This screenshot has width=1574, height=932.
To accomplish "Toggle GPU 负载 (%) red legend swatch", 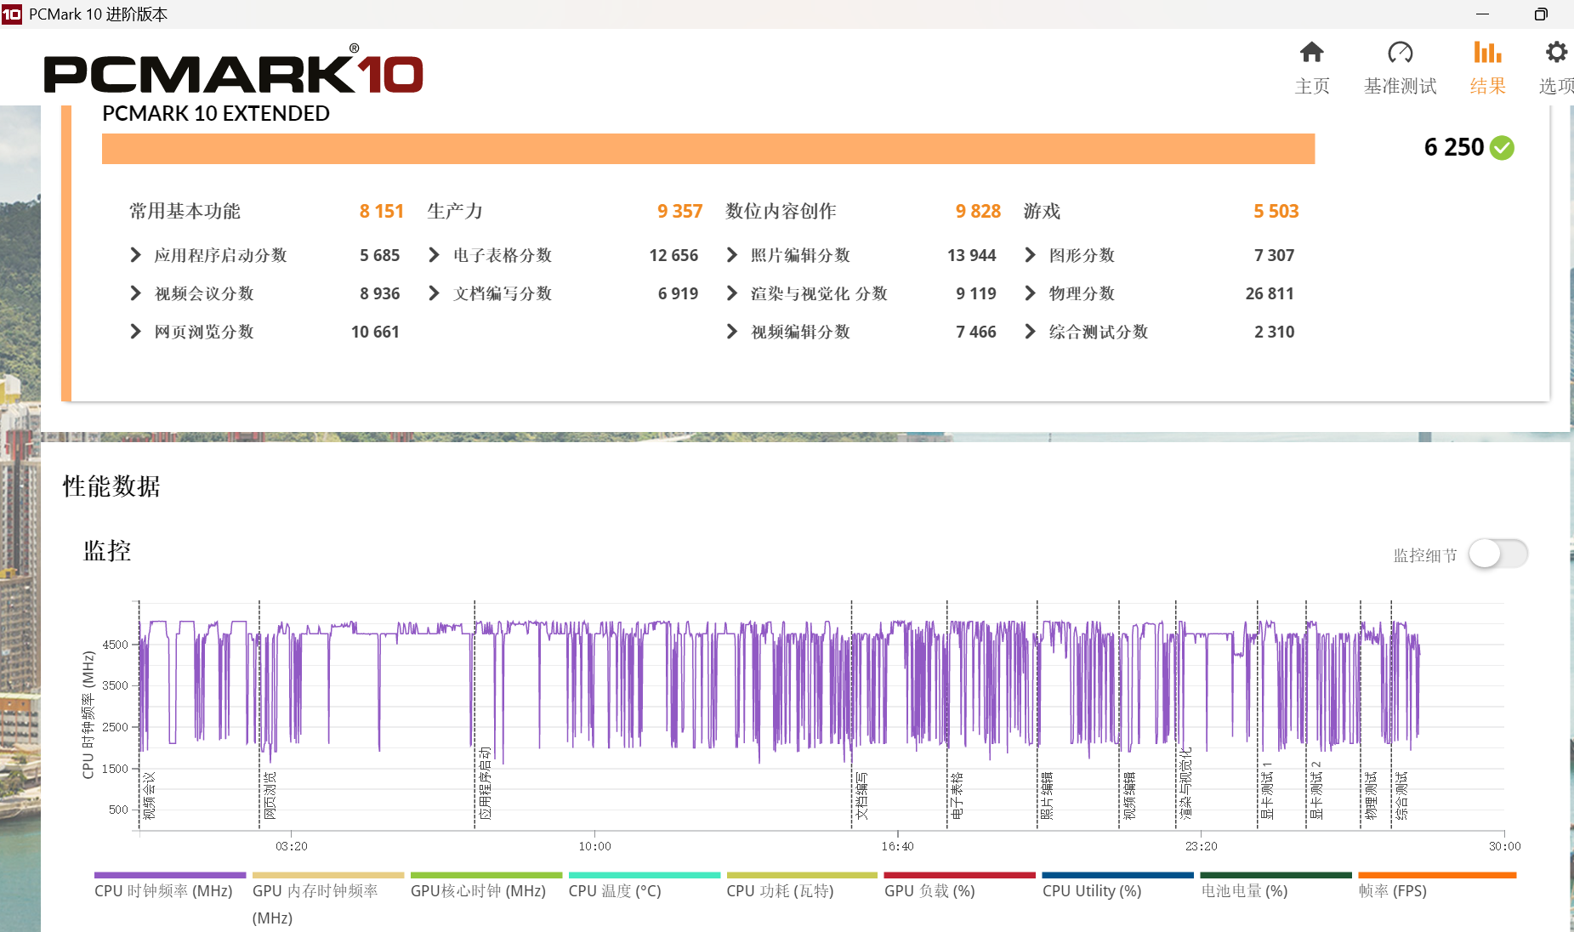I will 960,875.
